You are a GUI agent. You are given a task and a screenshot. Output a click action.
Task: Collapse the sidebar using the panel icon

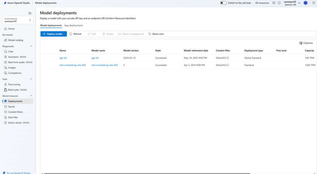coord(30,13)
